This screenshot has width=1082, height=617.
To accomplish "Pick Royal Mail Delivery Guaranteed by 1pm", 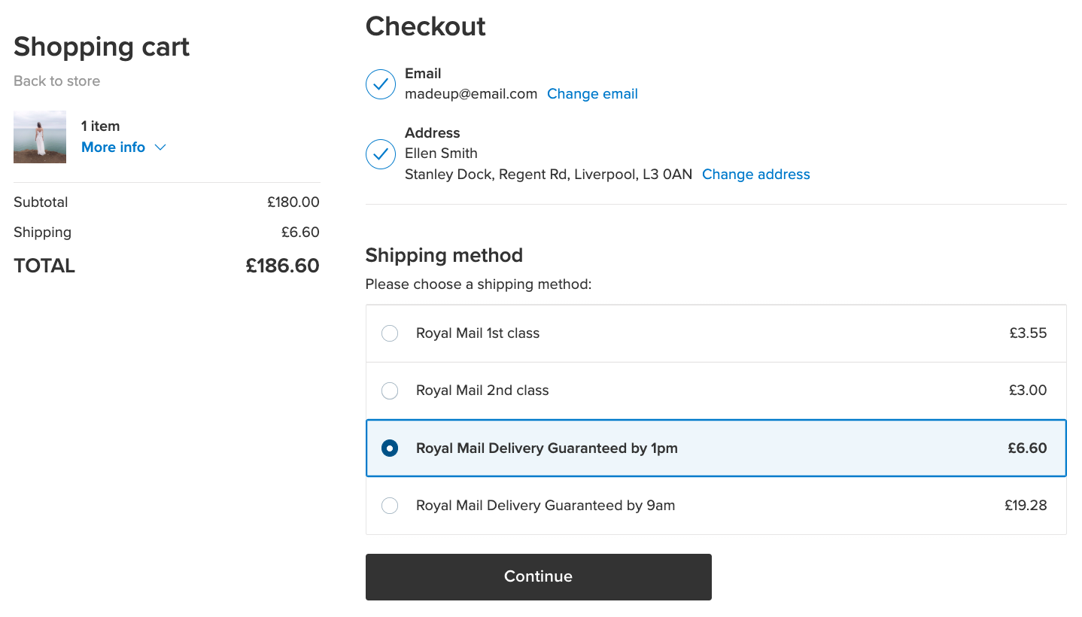I will 389,448.
